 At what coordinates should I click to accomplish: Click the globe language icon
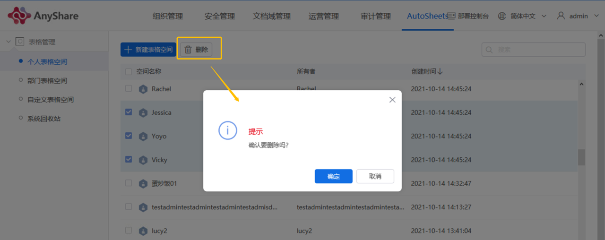[502, 16]
